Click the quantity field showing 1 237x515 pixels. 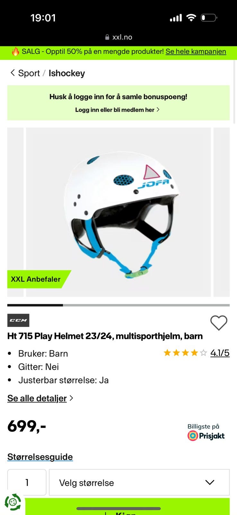(27, 482)
